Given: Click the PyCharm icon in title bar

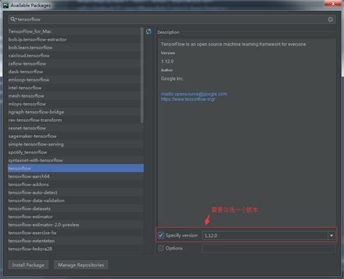Looking at the screenshot, I should (x=6, y=5).
